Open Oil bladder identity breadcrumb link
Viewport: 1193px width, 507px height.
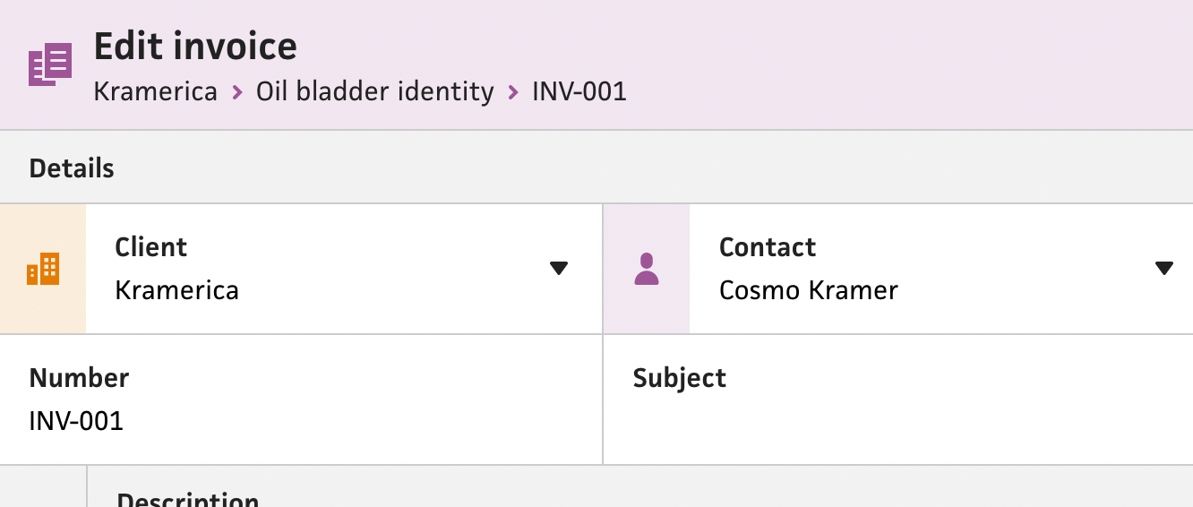click(375, 91)
